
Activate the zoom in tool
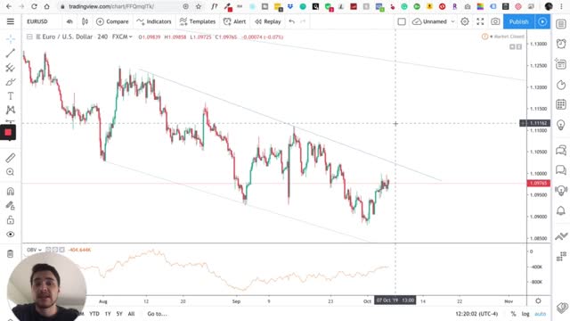[x=10, y=172]
